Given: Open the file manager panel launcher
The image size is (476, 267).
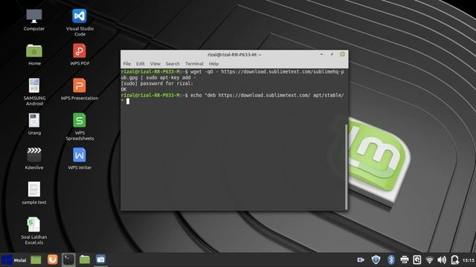Looking at the screenshot, I should 85,260.
